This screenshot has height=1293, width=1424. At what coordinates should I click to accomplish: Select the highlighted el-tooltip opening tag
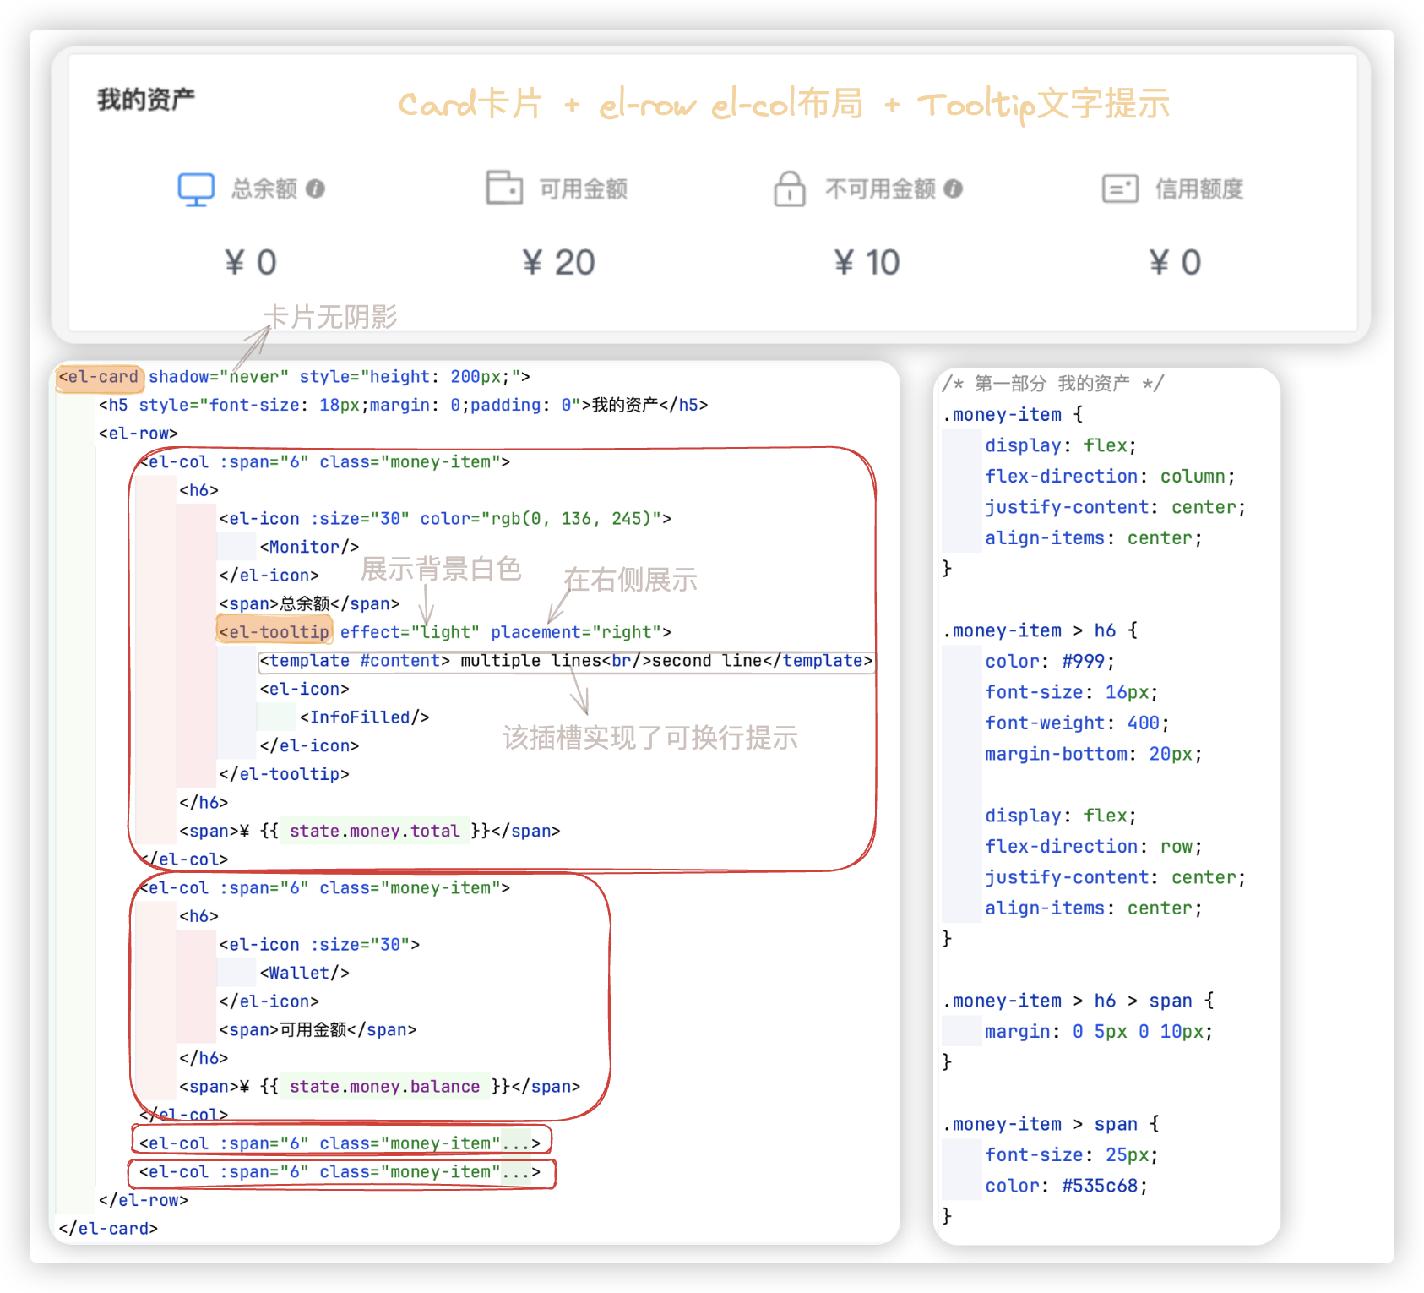point(274,632)
